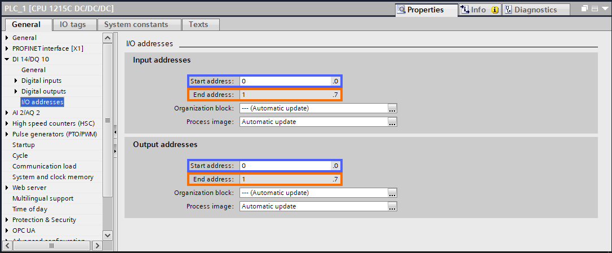Float the inspector window using the undock icon
The width and height of the screenshot is (612, 253).
585,9
